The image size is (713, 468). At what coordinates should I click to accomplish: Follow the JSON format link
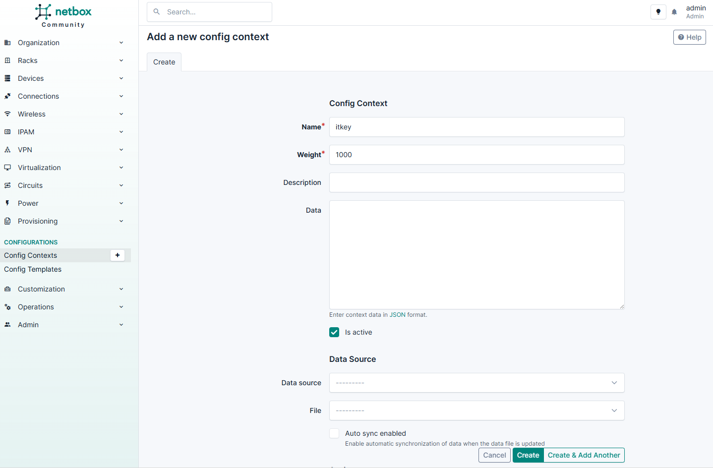[397, 315]
